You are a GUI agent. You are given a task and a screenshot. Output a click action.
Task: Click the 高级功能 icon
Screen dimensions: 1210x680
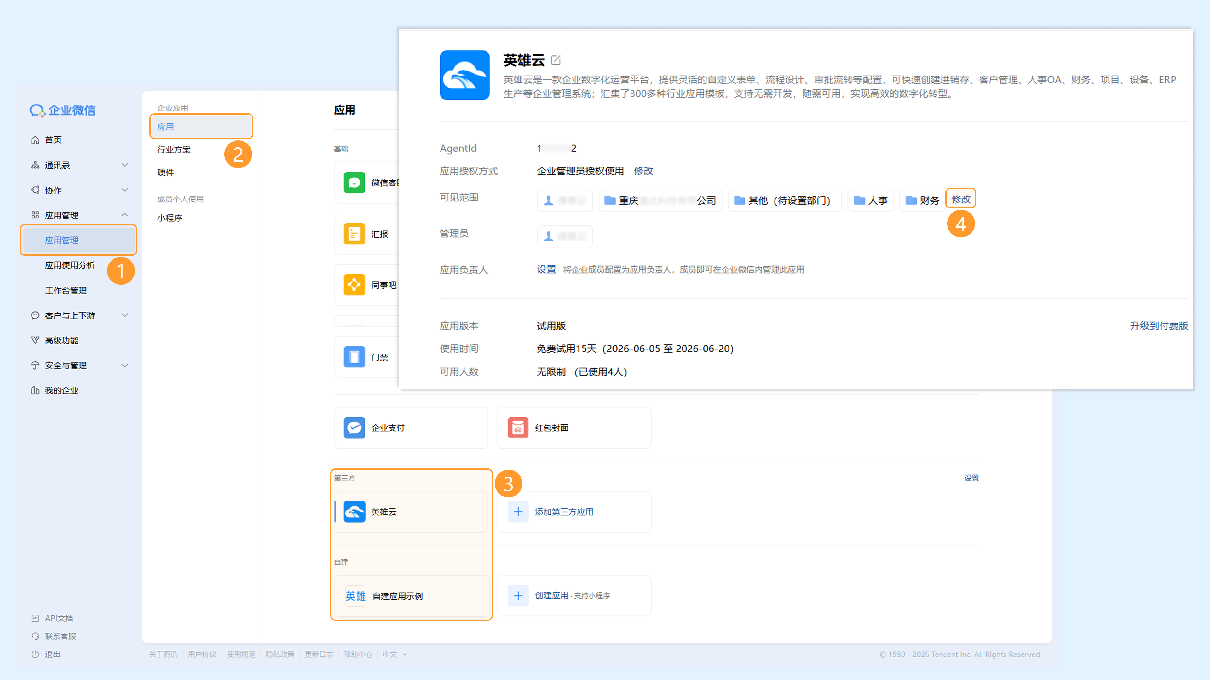click(35, 340)
